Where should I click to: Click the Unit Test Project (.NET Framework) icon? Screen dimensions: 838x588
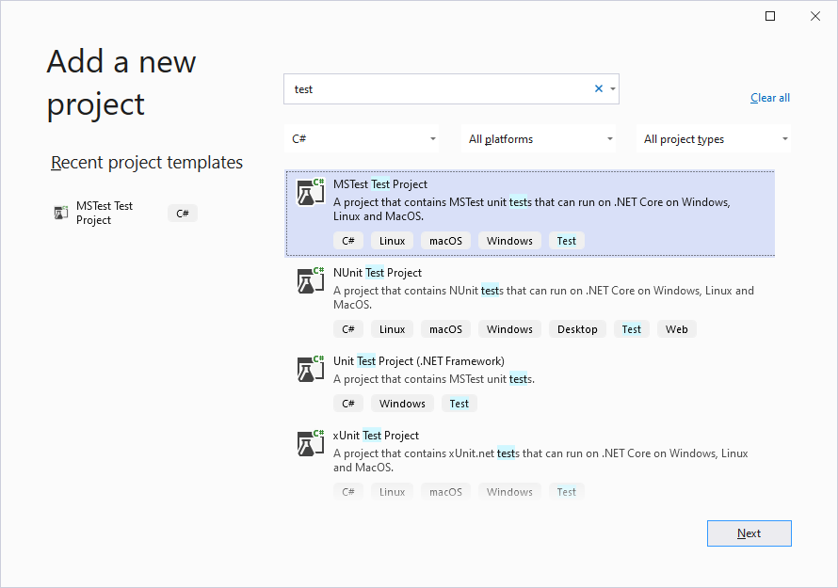click(x=309, y=368)
